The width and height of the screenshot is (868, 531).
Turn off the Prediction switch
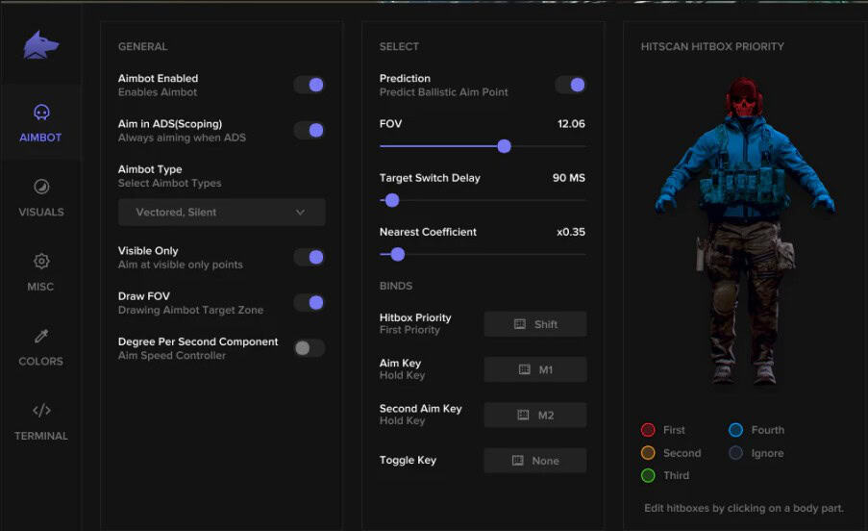571,85
